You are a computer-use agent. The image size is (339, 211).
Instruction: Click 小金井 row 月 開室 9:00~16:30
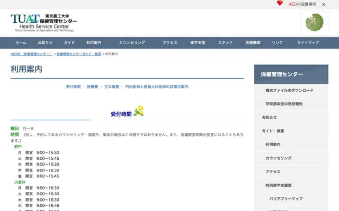pos(39,188)
